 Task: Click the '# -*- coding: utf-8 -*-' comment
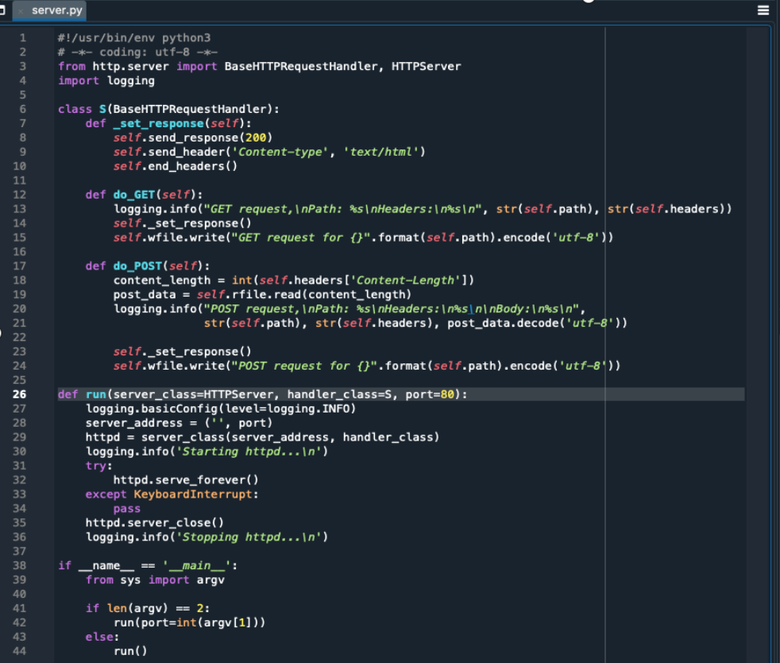click(137, 52)
